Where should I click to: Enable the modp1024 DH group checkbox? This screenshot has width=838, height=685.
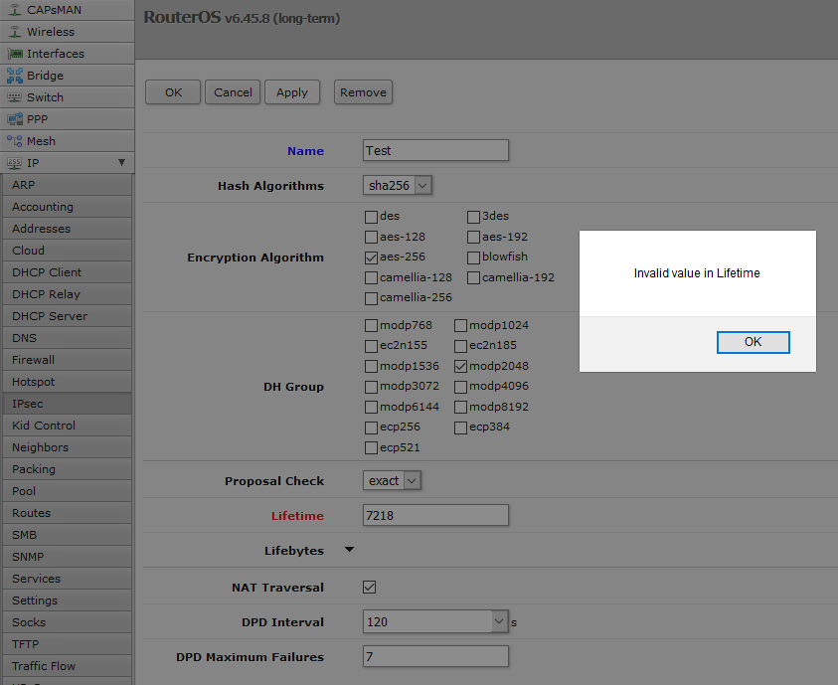pos(460,325)
